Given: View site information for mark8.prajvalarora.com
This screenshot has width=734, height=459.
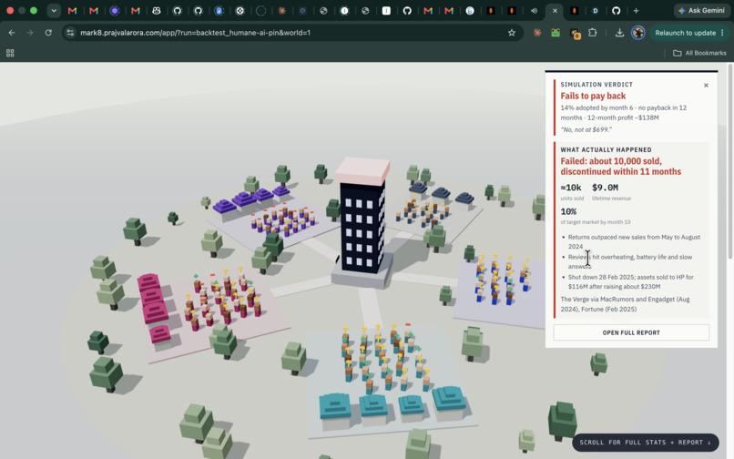Looking at the screenshot, I should pyautogui.click(x=70, y=33).
